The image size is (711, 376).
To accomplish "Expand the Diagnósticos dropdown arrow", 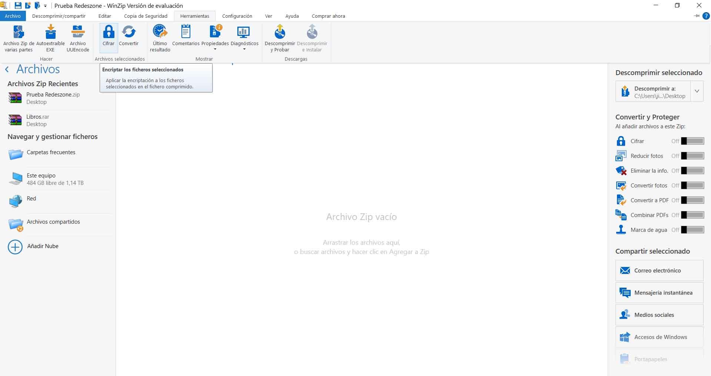I will [244, 50].
